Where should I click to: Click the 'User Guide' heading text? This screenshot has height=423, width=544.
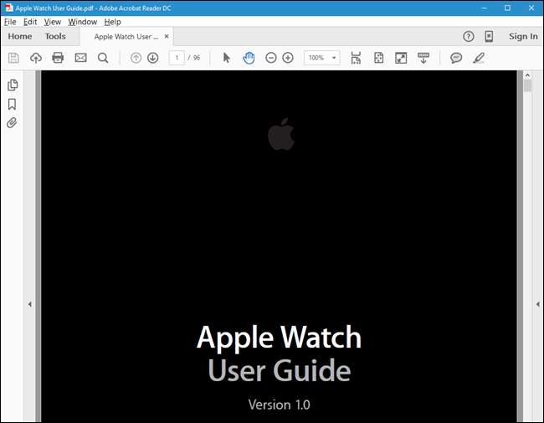[280, 370]
